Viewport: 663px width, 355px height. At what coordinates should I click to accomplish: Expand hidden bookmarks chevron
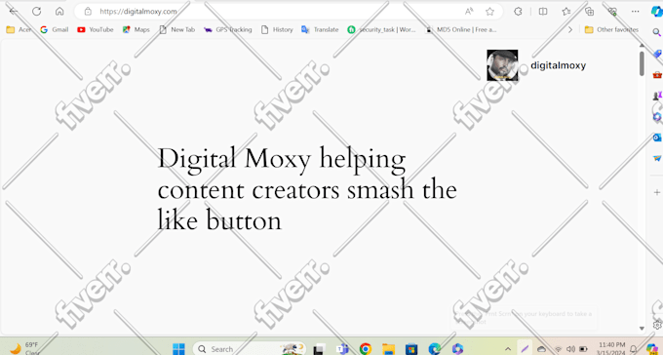click(x=570, y=29)
